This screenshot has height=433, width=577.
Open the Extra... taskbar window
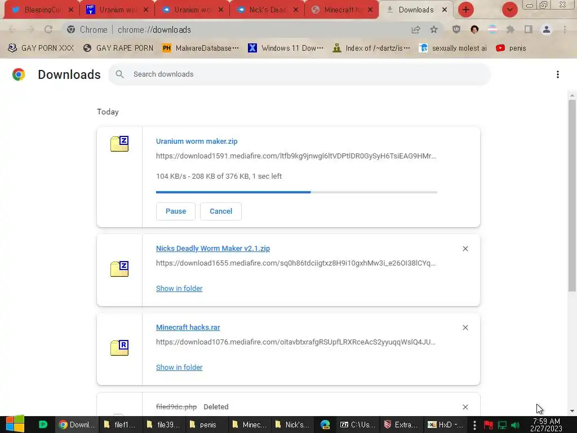pyautogui.click(x=401, y=425)
